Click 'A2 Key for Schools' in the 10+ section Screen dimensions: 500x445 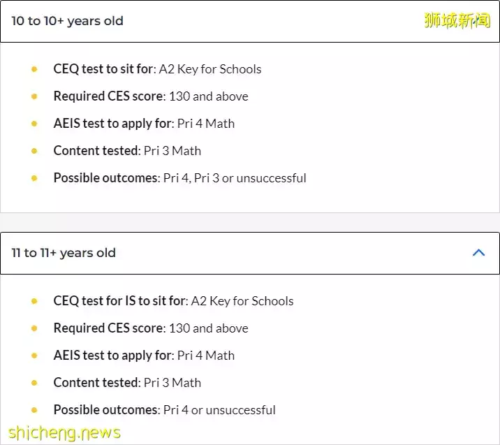pyautogui.click(x=210, y=69)
